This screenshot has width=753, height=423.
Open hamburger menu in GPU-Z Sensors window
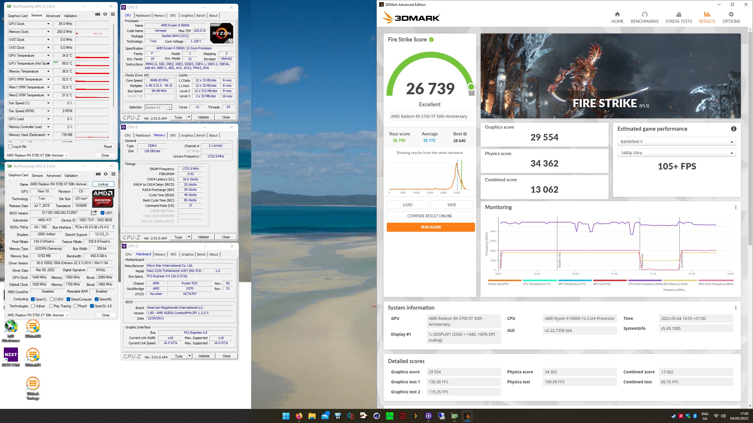(113, 14)
